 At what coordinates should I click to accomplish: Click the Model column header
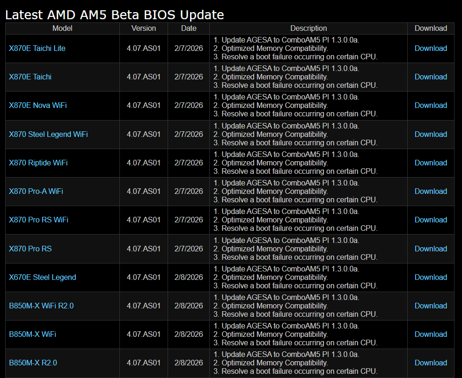point(62,28)
